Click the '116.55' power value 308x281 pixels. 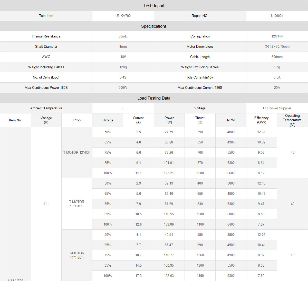[x=169, y=214]
